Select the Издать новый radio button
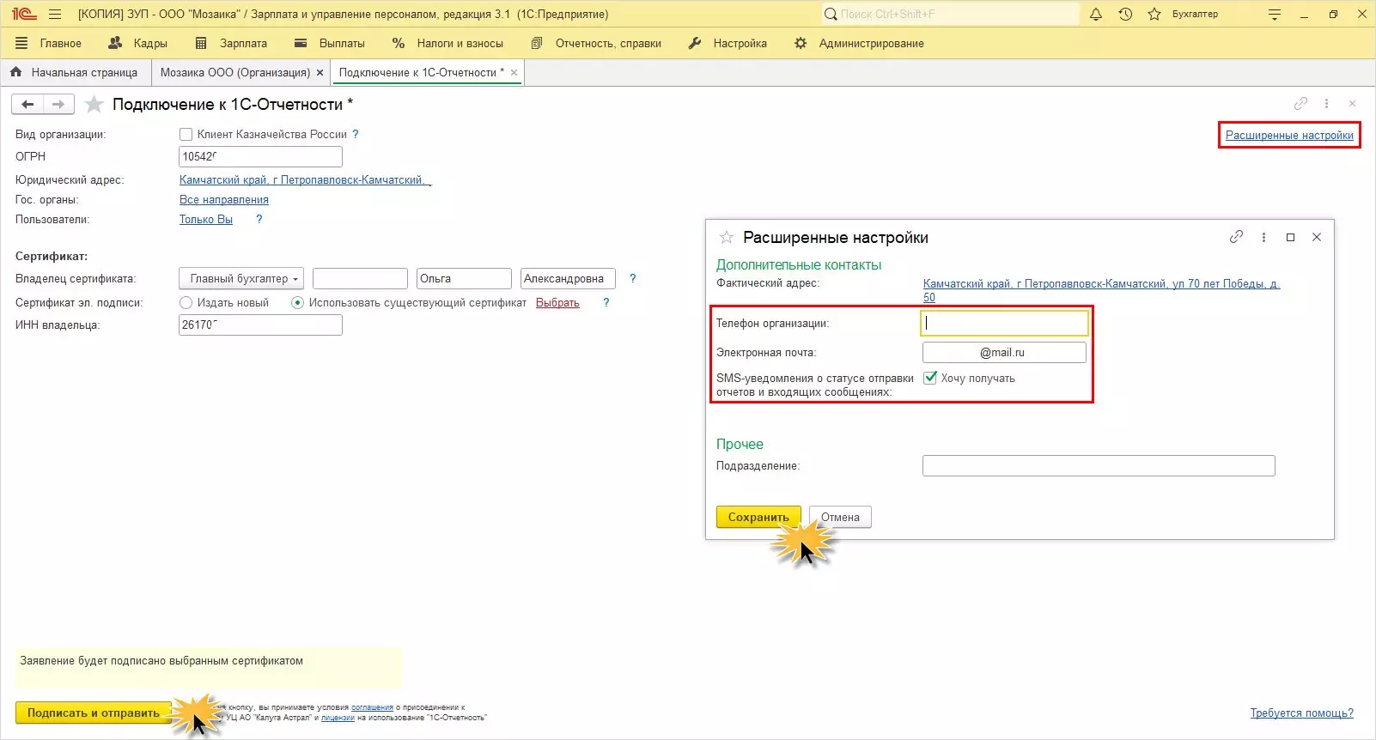Screen dimensions: 1376x740 [x=186, y=303]
